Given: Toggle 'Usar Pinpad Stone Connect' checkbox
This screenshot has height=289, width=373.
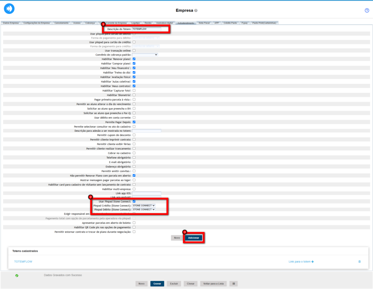Looking at the screenshot, I should point(134,201).
